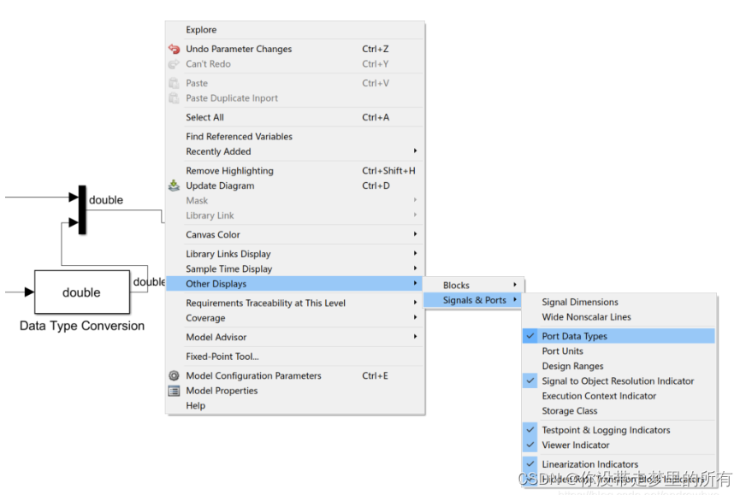Choose Explore from the context menu
The image size is (746, 495).
[295, 30]
